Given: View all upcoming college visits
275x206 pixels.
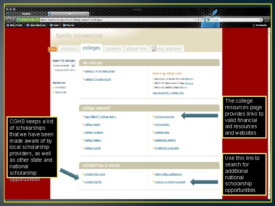Looking at the screenshot, I should pyautogui.click(x=168, y=93).
